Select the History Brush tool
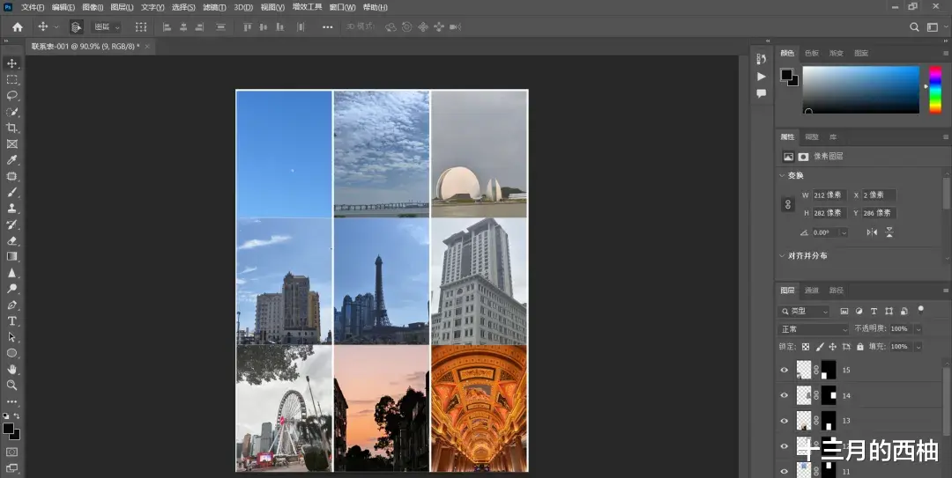 pyautogui.click(x=11, y=224)
